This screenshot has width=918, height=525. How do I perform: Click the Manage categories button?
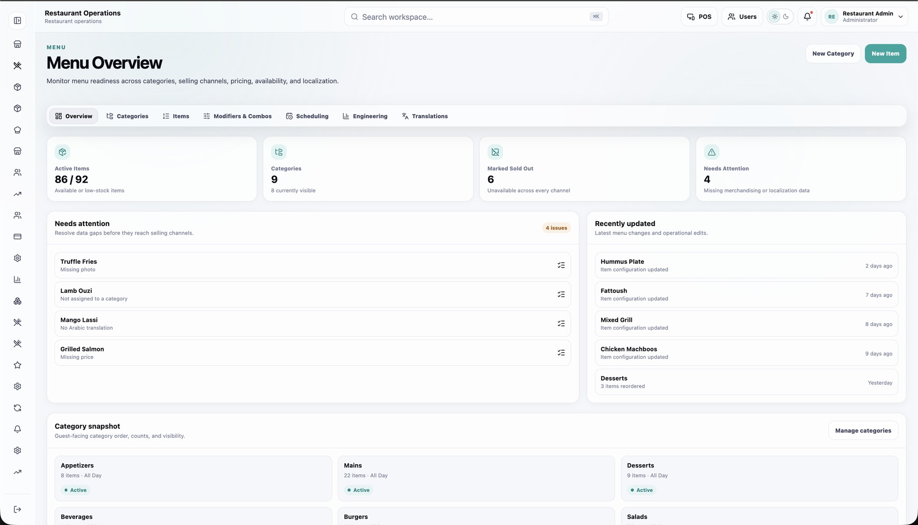point(863,431)
